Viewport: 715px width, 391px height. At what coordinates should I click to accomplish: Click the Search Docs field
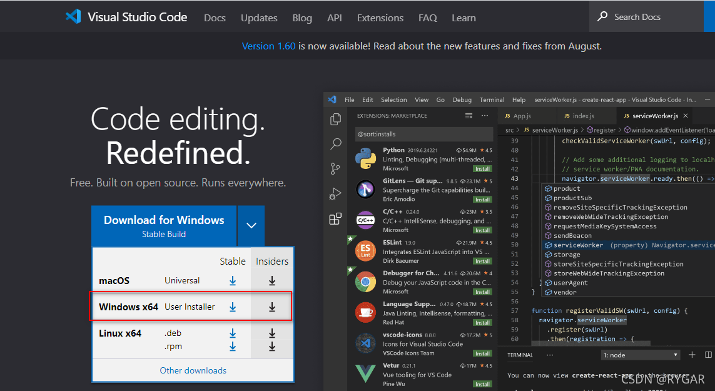coord(646,16)
